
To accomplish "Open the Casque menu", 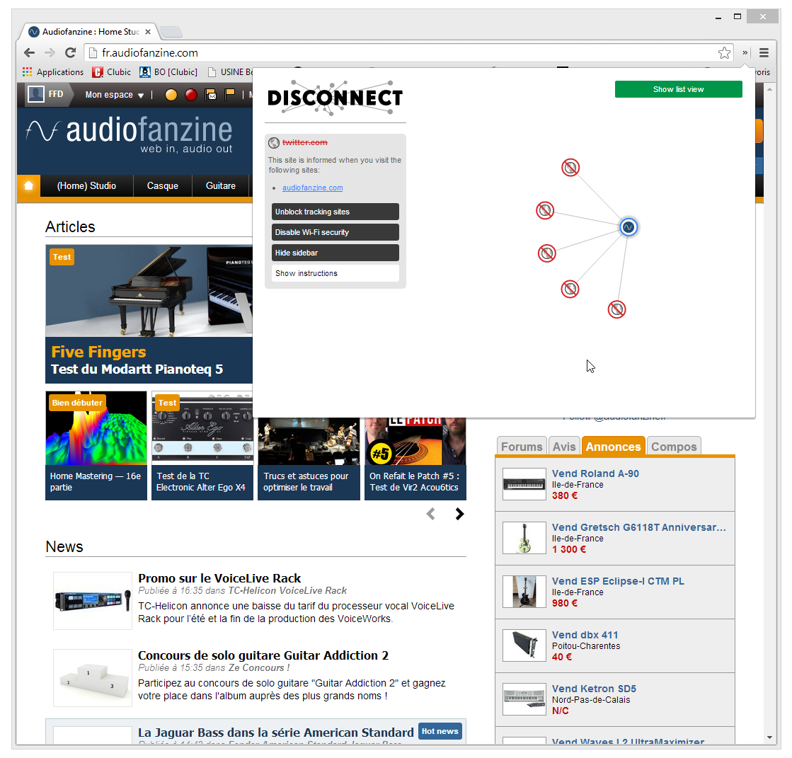I will [163, 186].
